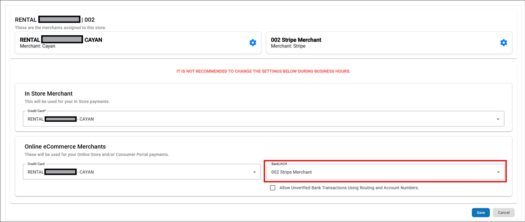
Task: Expand the Bank/ACH dropdown arrow
Action: click(498, 172)
